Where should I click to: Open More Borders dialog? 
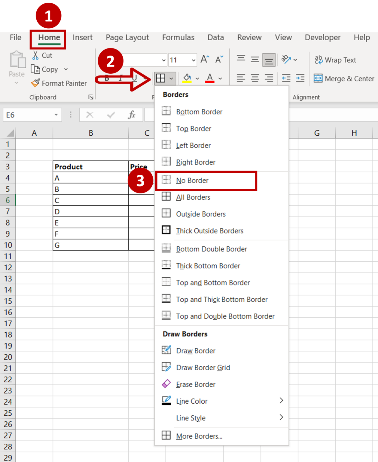pyautogui.click(x=199, y=436)
